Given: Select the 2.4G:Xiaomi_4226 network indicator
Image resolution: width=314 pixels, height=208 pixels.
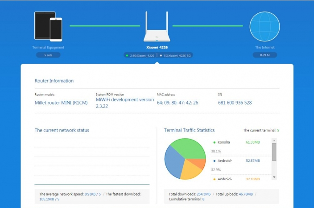Looking at the screenshot, I should [x=140, y=56].
